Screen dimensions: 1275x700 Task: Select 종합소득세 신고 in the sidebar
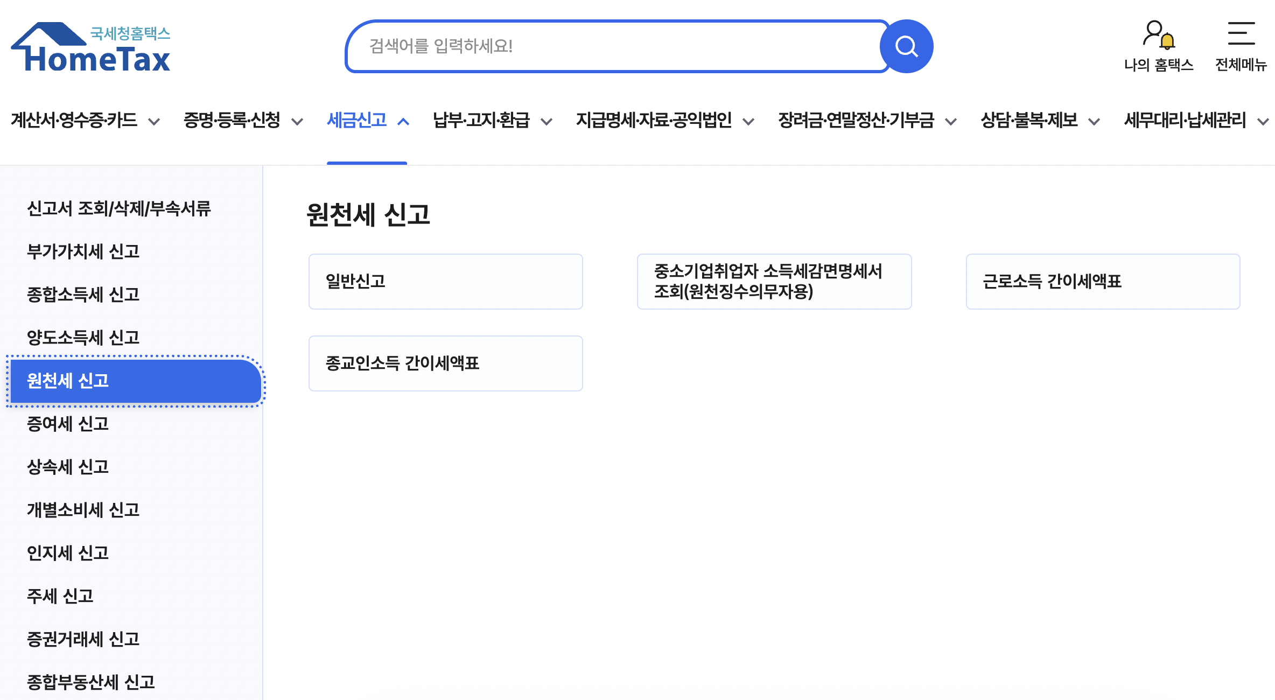coord(83,295)
